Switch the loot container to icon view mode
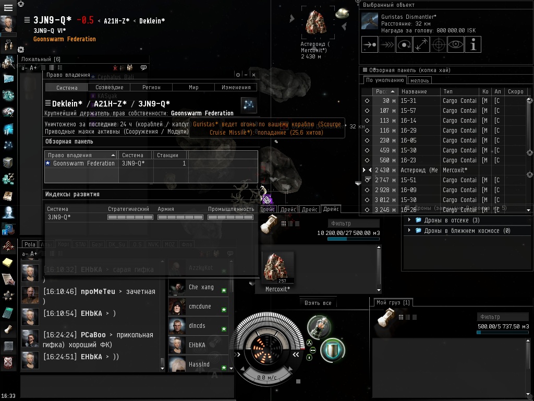The width and height of the screenshot is (534, 401). point(284,223)
